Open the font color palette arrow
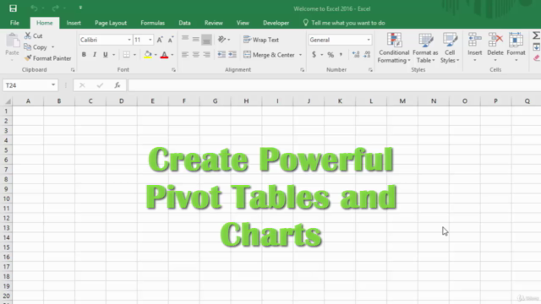This screenshot has height=304, width=541. [172, 55]
